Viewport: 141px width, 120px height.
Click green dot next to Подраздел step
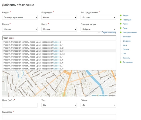tap(121, 19)
